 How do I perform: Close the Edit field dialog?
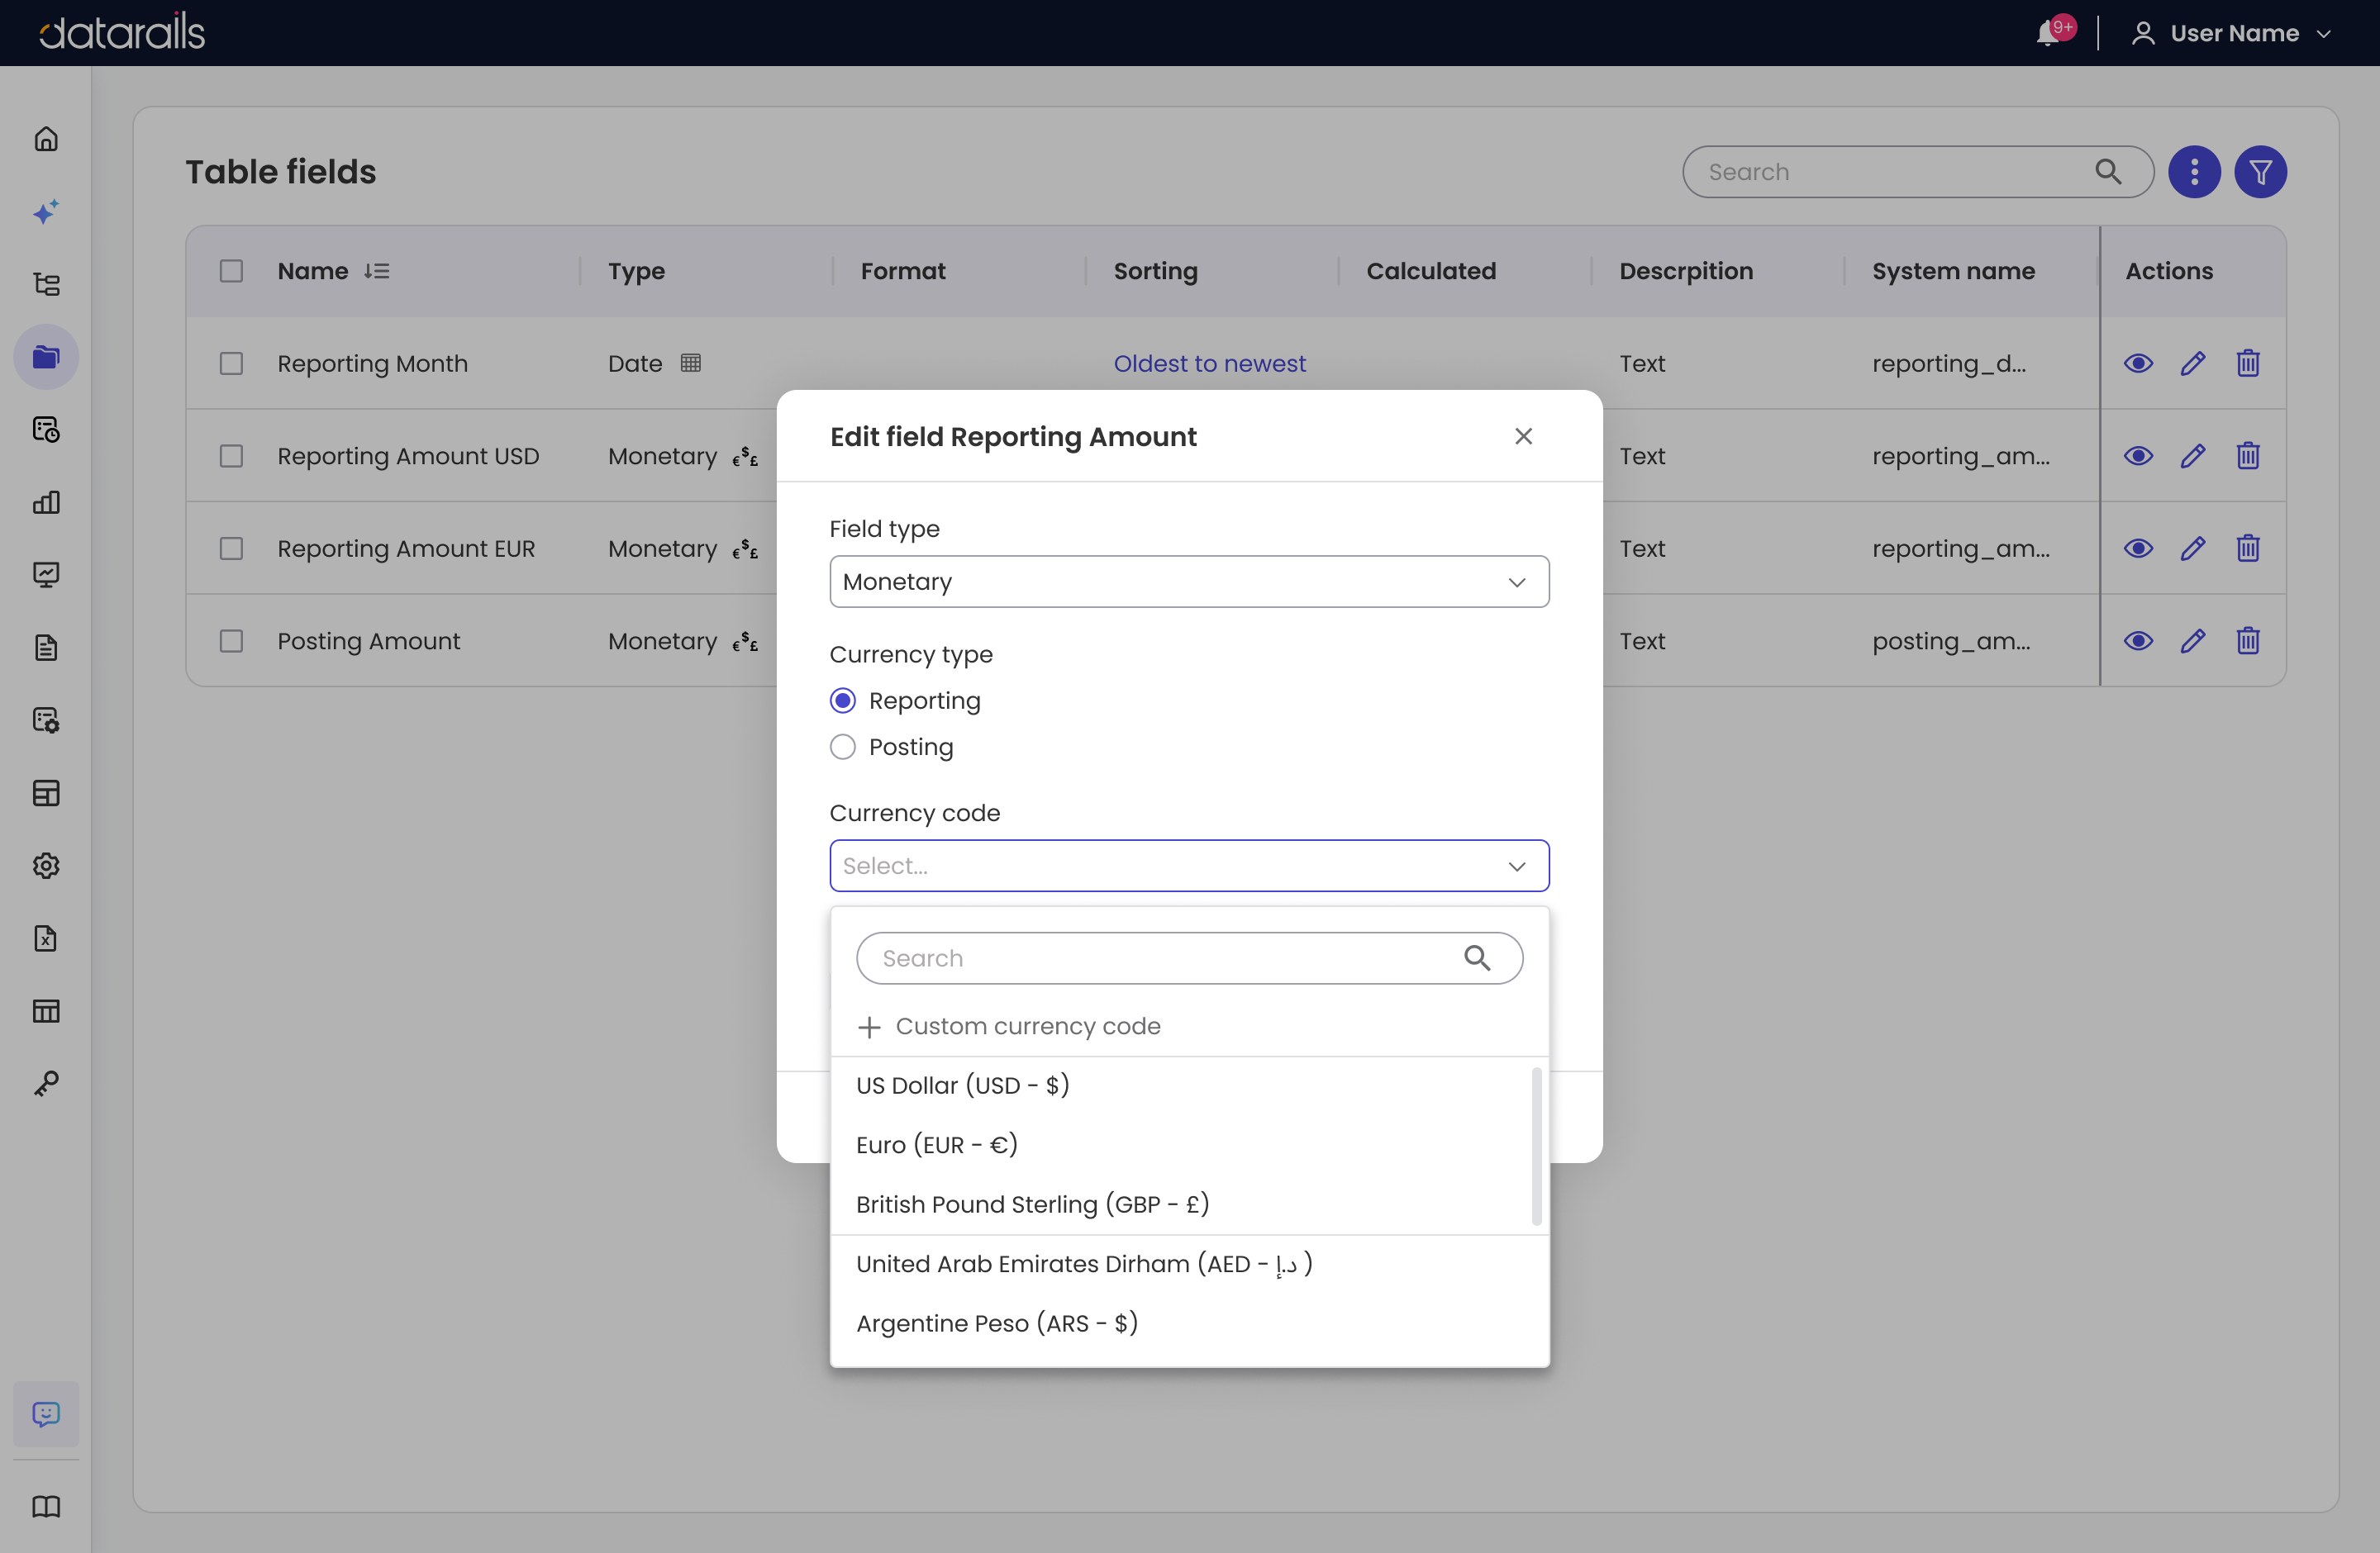(1523, 435)
